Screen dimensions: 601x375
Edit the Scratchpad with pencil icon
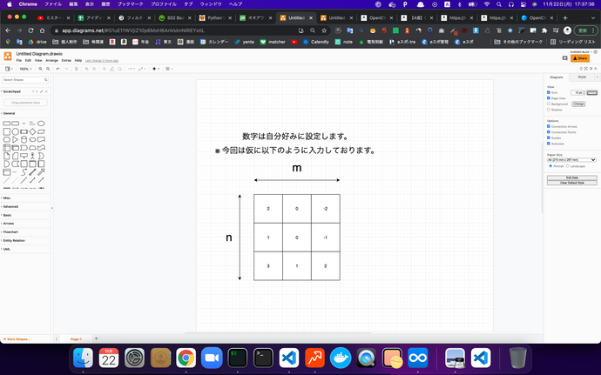click(x=42, y=91)
